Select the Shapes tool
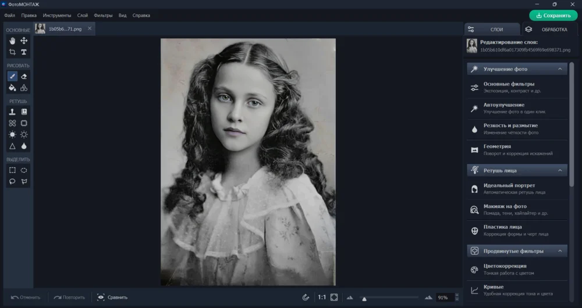582x308 pixels. [x=24, y=88]
